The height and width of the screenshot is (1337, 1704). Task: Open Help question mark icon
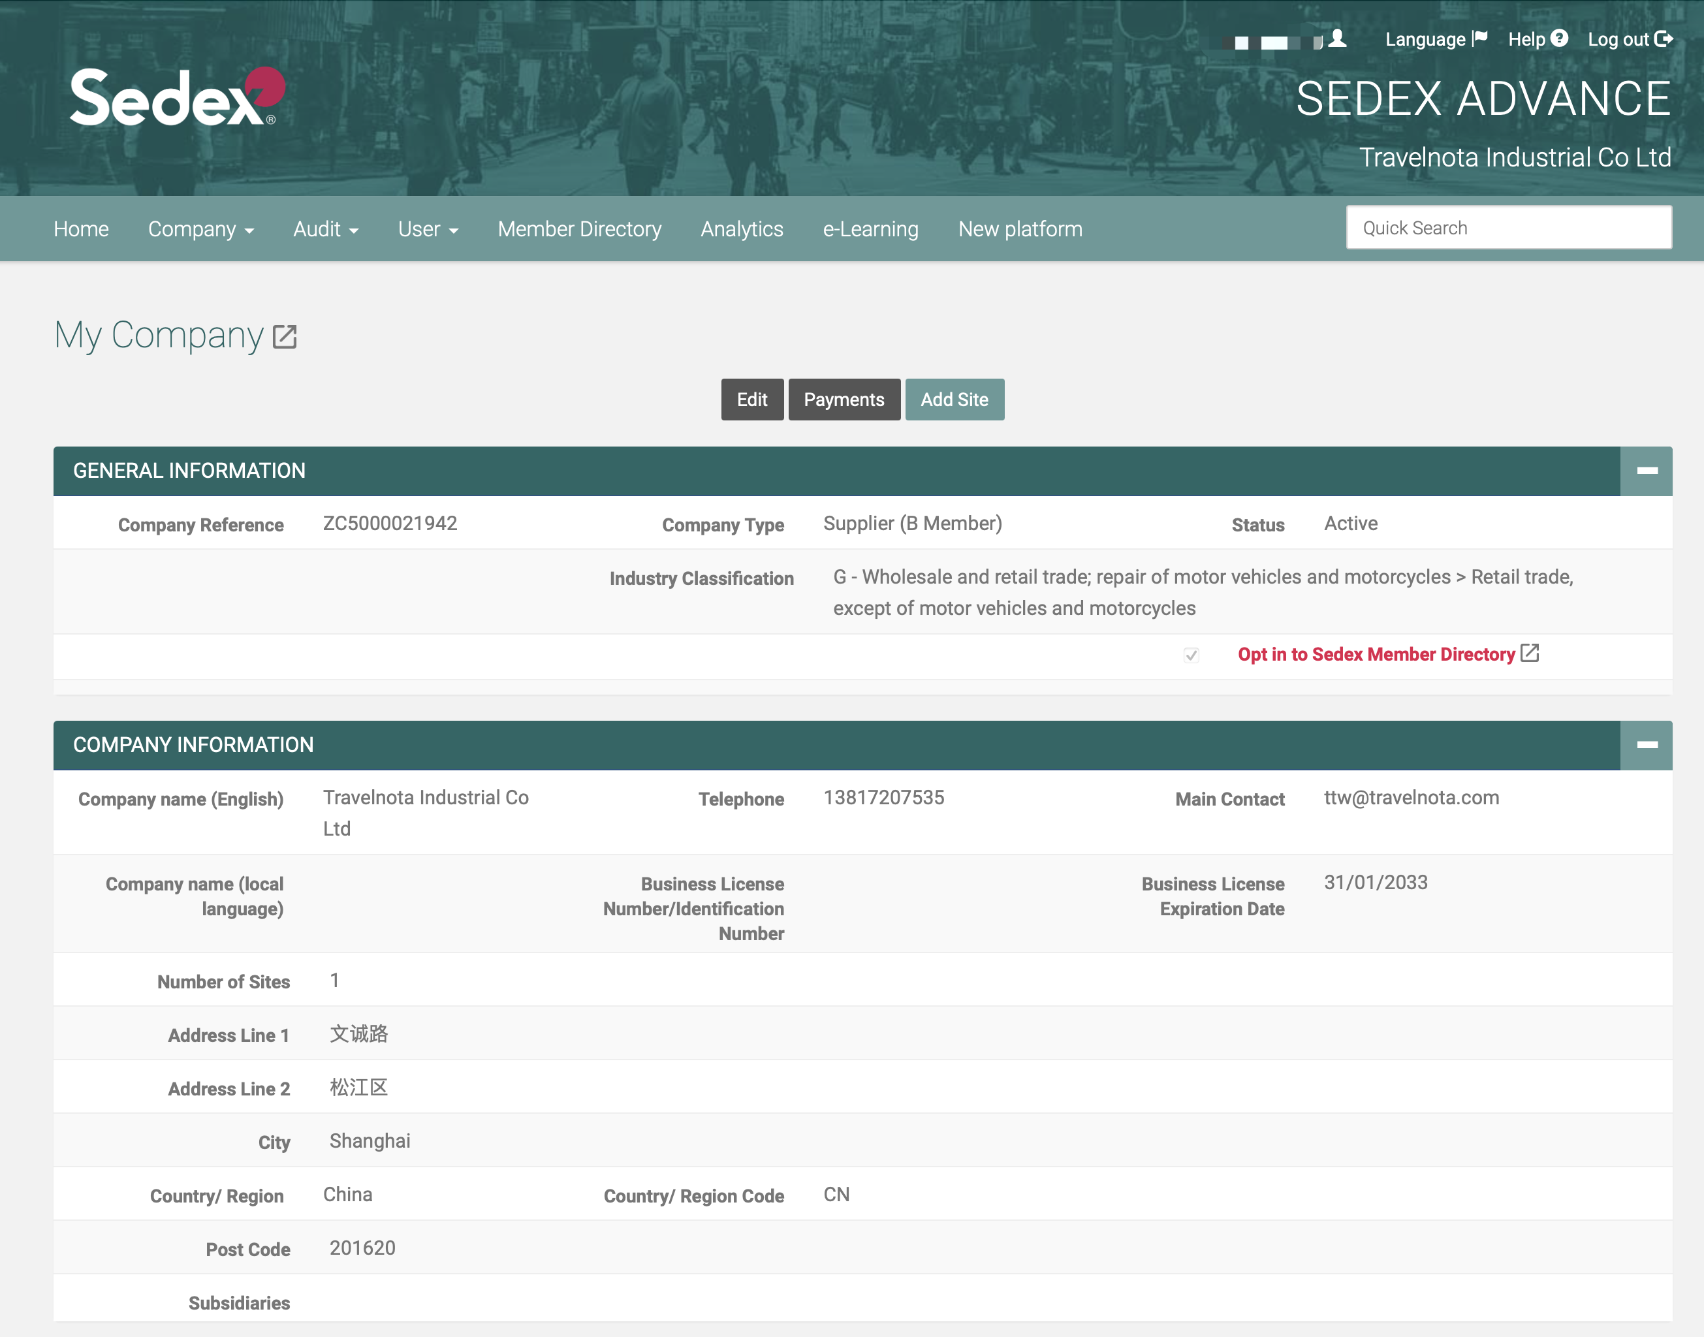[1559, 39]
